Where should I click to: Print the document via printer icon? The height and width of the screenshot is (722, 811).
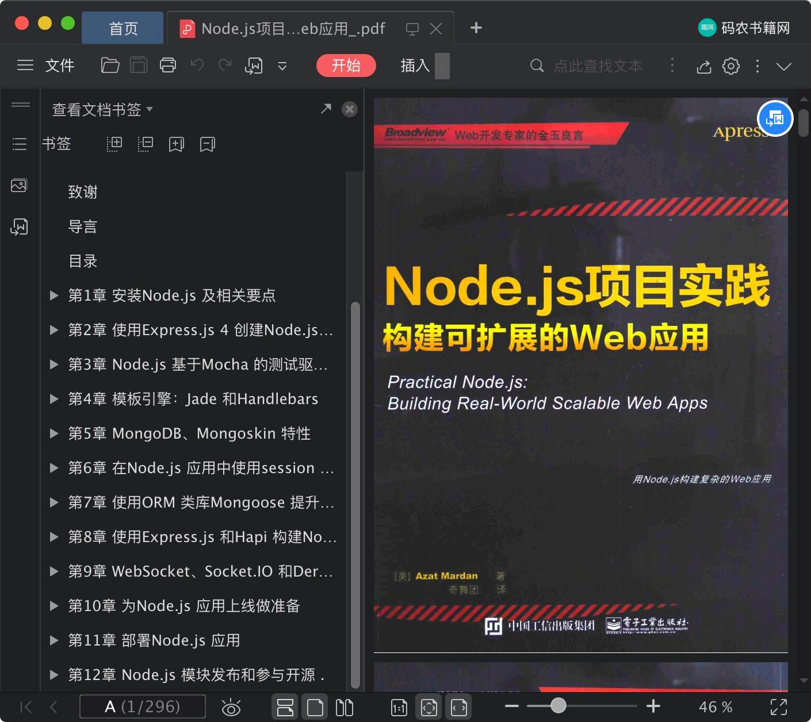point(168,66)
